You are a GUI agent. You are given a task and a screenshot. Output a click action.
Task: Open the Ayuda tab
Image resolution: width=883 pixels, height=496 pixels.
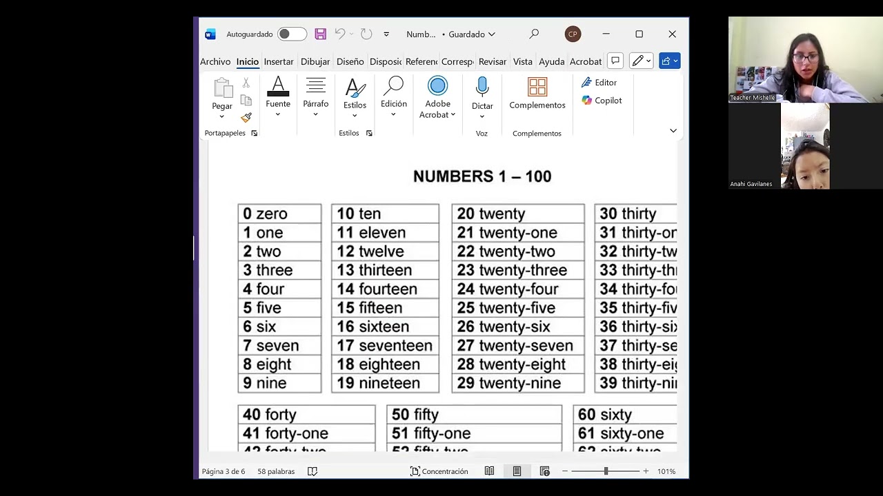tap(552, 61)
